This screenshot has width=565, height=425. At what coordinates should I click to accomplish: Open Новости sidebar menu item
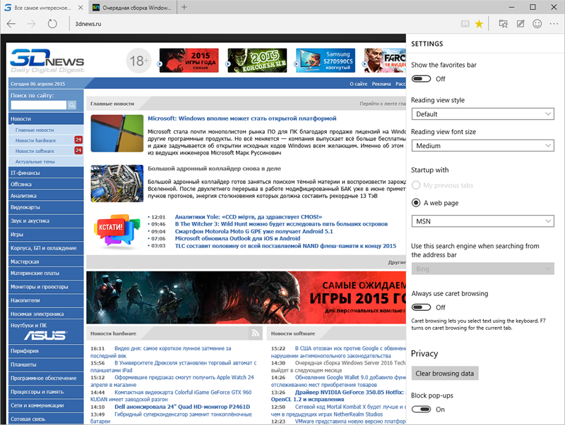[x=46, y=118]
